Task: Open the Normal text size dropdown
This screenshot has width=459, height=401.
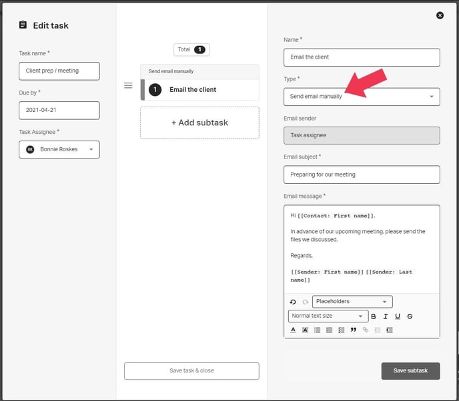Action: coord(328,316)
